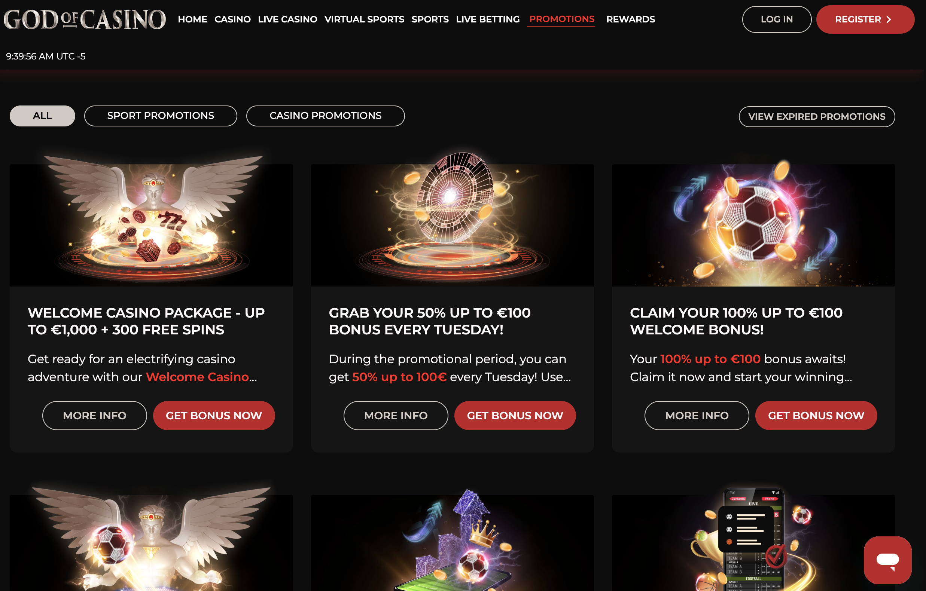Open the Promotions nav item

561,19
